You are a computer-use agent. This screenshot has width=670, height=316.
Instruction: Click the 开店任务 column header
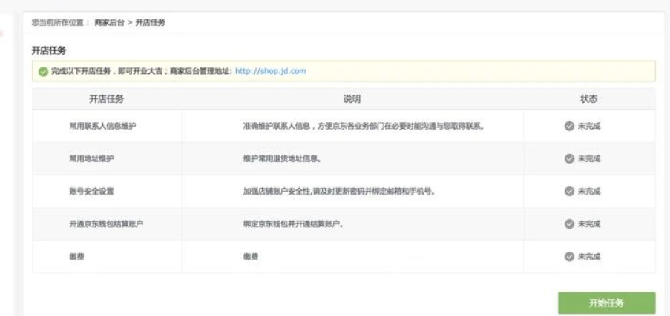106,99
